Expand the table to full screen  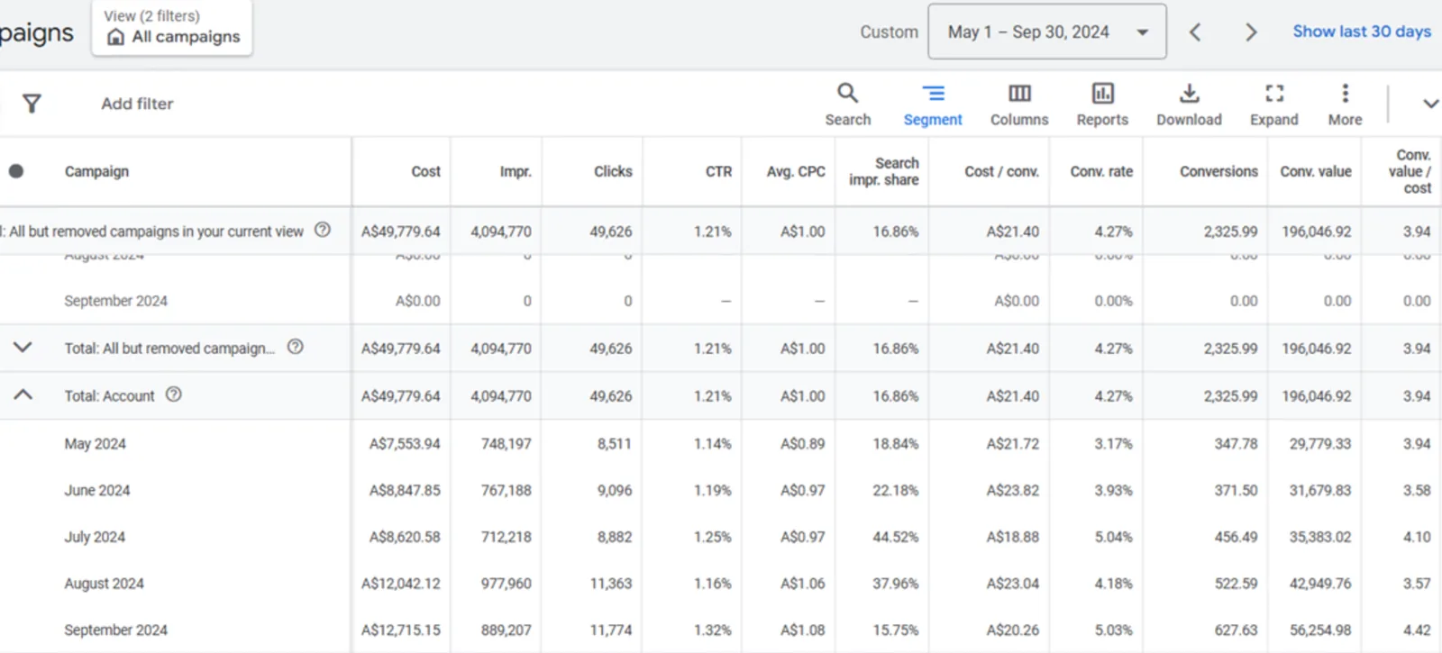[1273, 104]
